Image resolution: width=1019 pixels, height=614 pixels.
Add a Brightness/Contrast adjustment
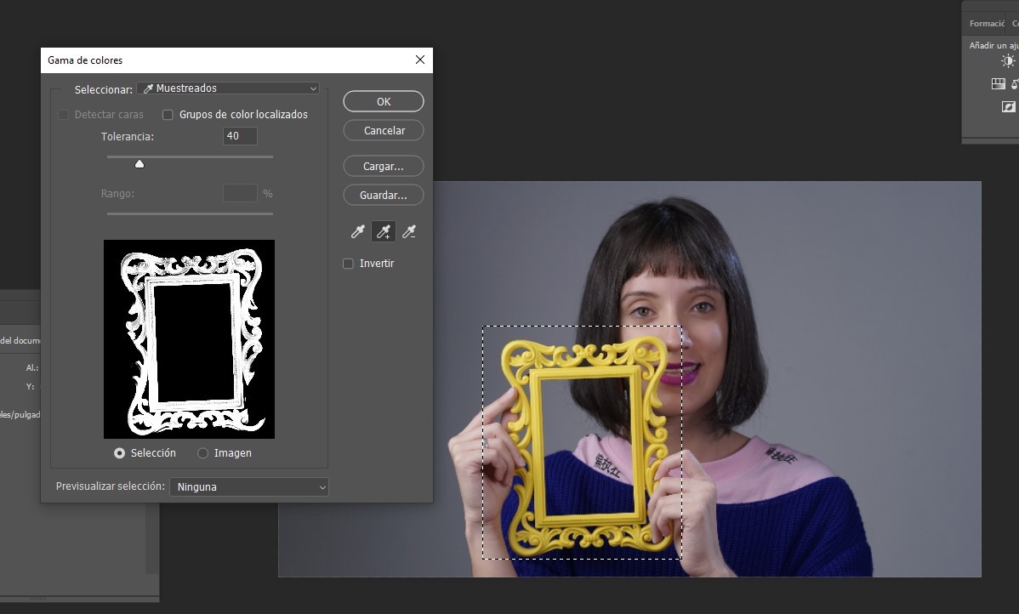point(1008,61)
